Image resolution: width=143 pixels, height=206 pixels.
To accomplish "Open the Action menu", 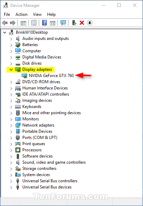I will [21, 14].
